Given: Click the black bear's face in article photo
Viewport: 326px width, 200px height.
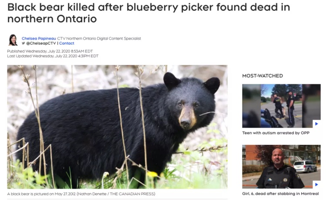Looking at the screenshot, I should pyautogui.click(x=188, y=108).
